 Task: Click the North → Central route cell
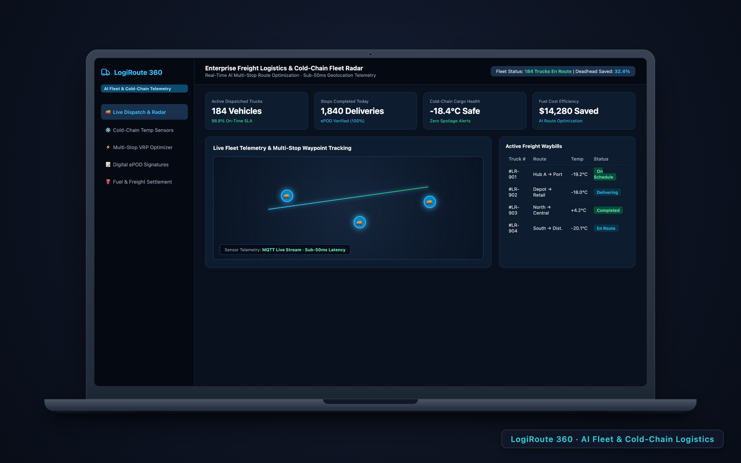point(542,210)
